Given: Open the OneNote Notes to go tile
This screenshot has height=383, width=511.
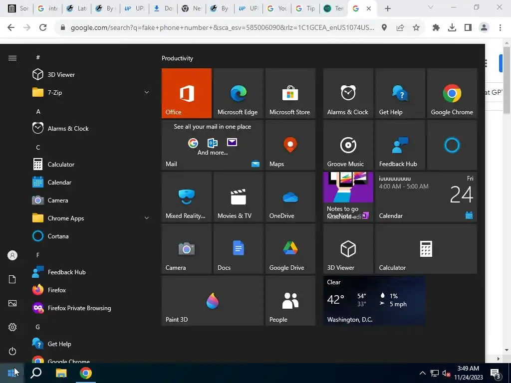Looking at the screenshot, I should pos(348,196).
